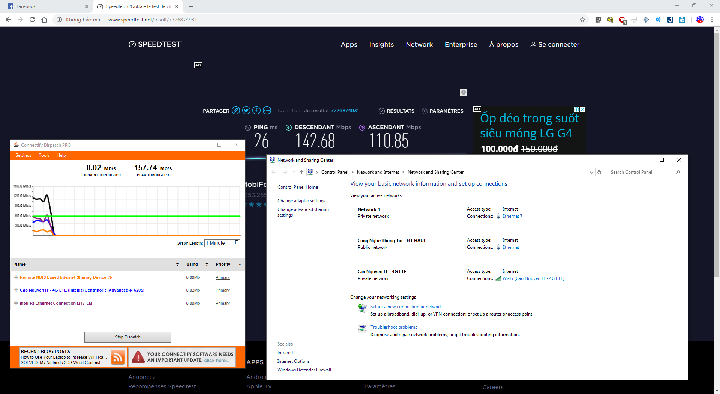The height and width of the screenshot is (394, 720).
Task: Open a new Chrome tab
Action: click(191, 6)
